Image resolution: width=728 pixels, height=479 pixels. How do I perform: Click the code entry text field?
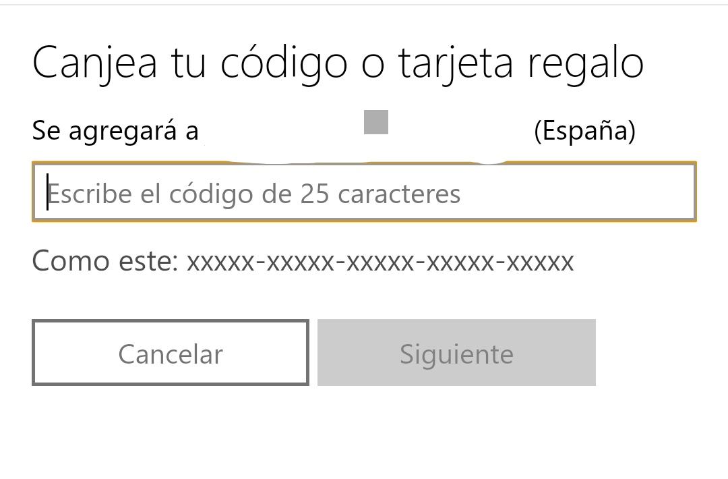364,192
